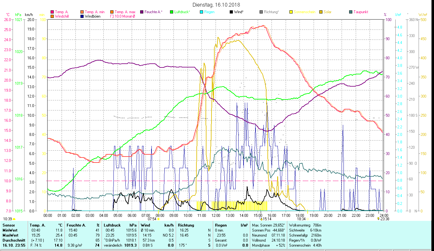The height and width of the screenshot is (251, 434).
Task: Click the Sonnenschein legend label
Action: [x=305, y=12]
